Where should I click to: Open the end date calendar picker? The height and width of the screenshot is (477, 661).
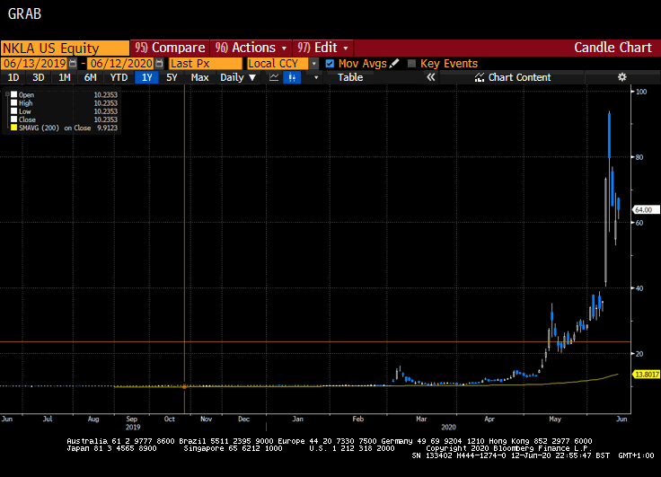pyautogui.click(x=159, y=64)
